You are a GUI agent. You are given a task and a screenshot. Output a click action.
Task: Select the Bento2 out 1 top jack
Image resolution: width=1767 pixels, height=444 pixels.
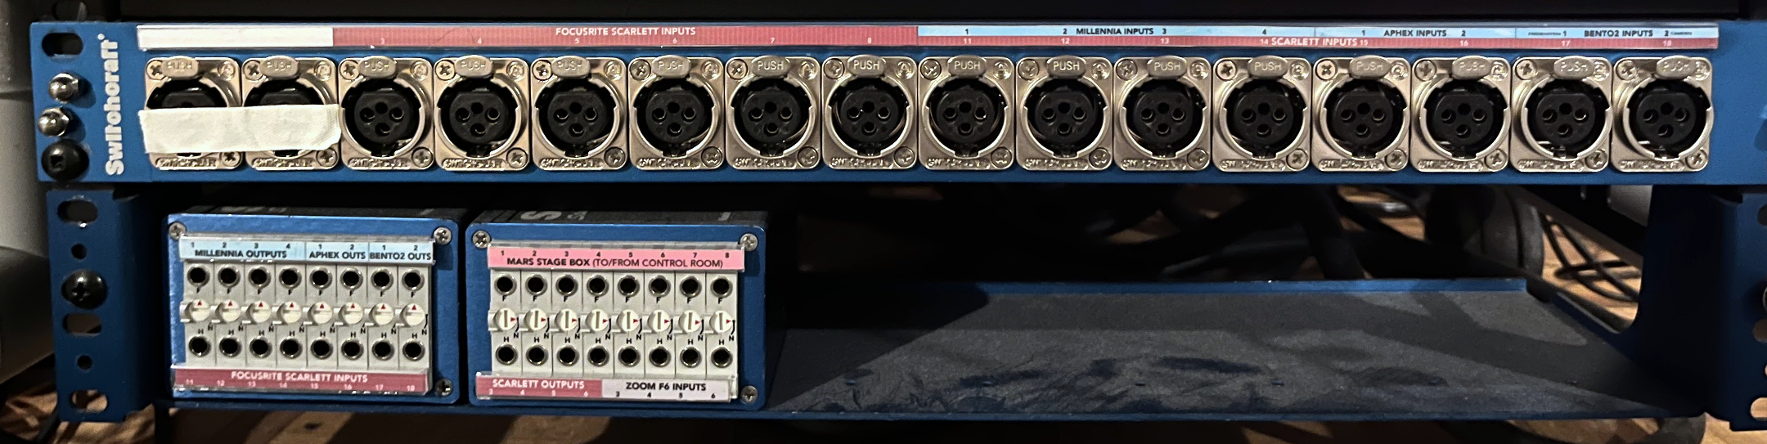pyautogui.click(x=382, y=280)
